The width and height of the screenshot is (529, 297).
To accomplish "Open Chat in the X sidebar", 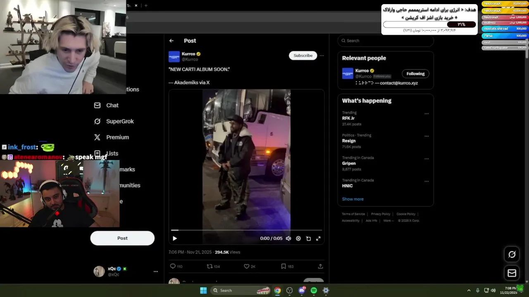I will point(112,106).
